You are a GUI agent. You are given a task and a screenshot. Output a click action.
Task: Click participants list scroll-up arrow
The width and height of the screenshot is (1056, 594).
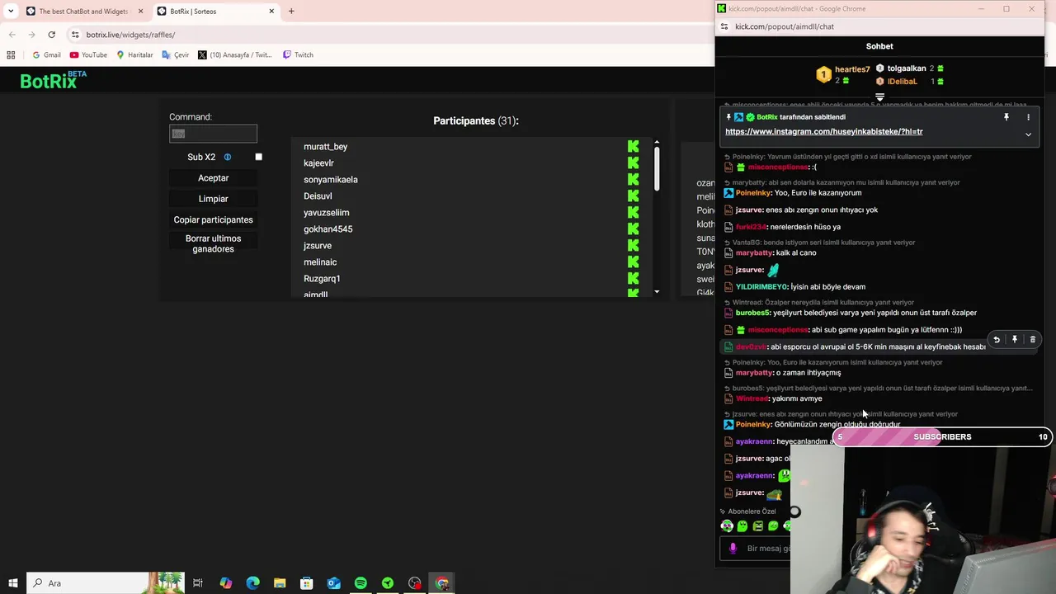(x=657, y=143)
